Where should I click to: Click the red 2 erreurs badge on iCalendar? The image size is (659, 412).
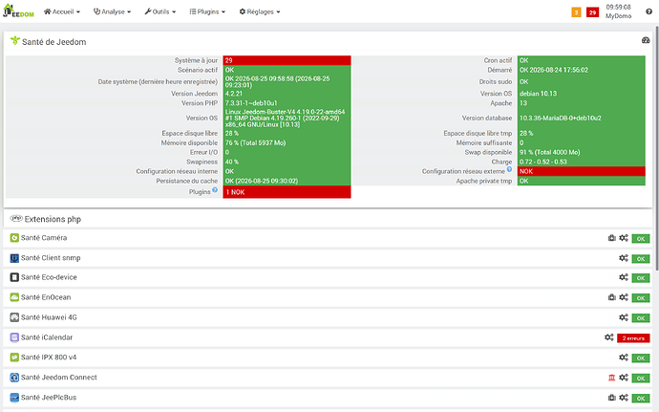[633, 338]
